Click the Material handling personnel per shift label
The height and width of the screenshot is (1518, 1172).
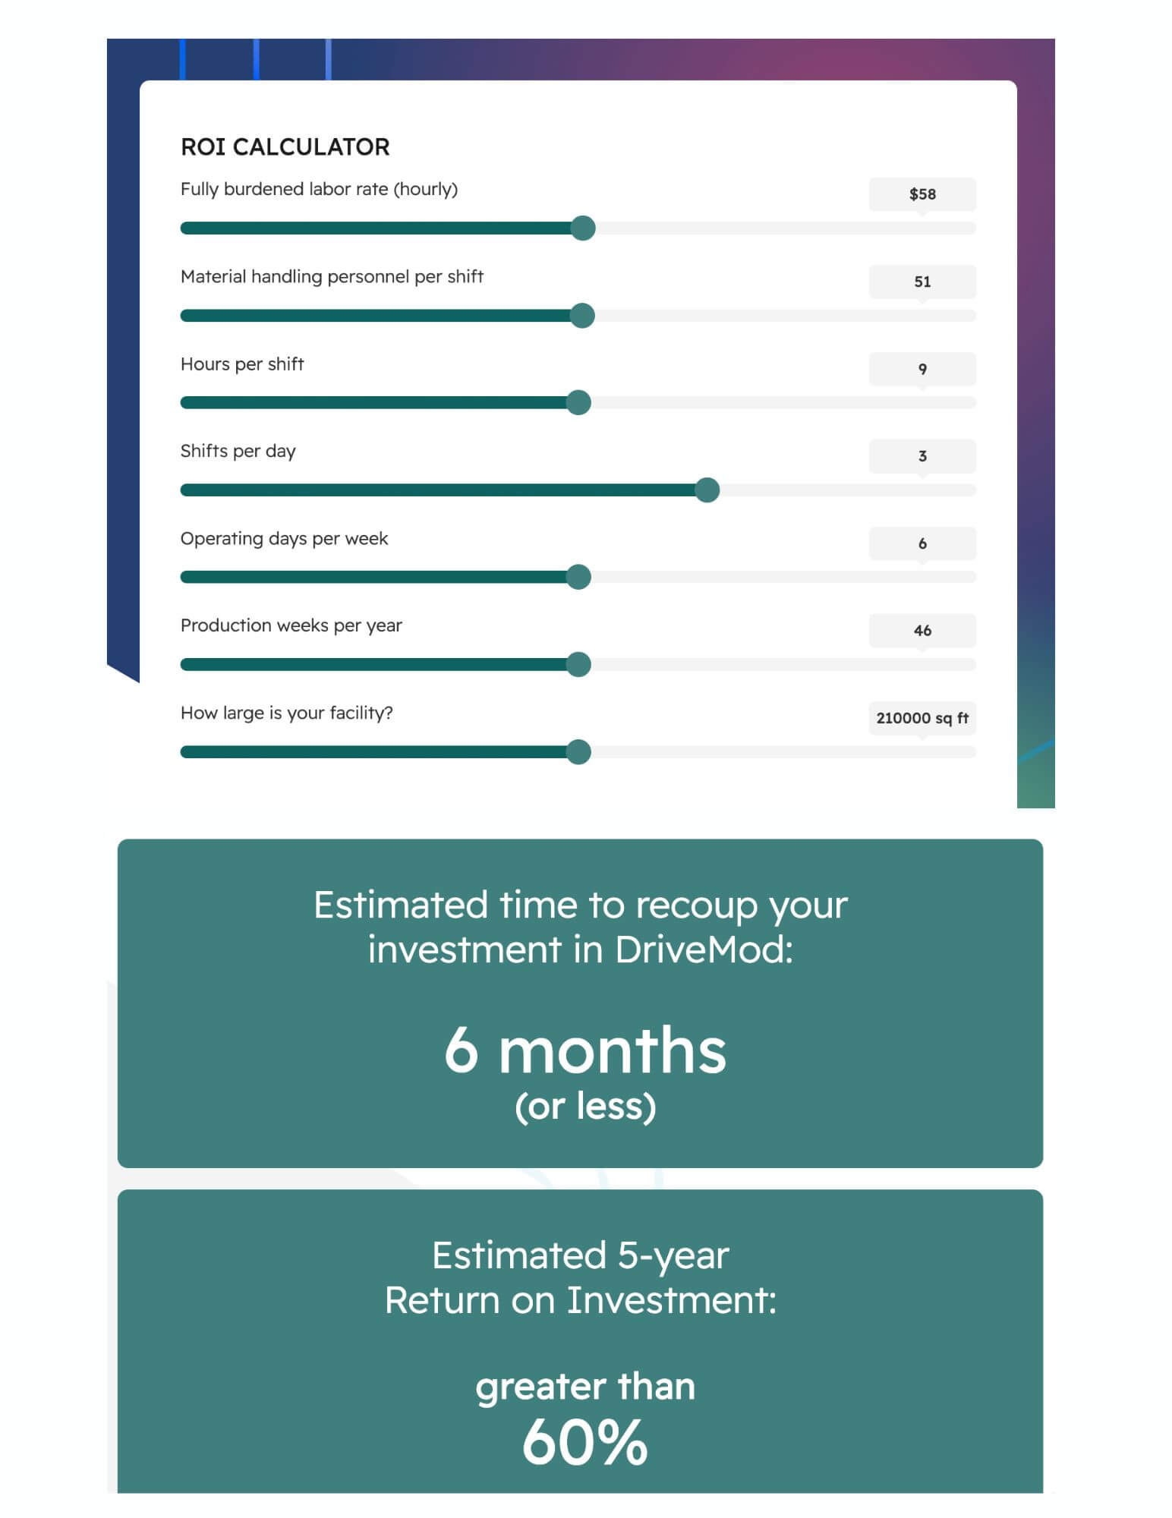(332, 276)
